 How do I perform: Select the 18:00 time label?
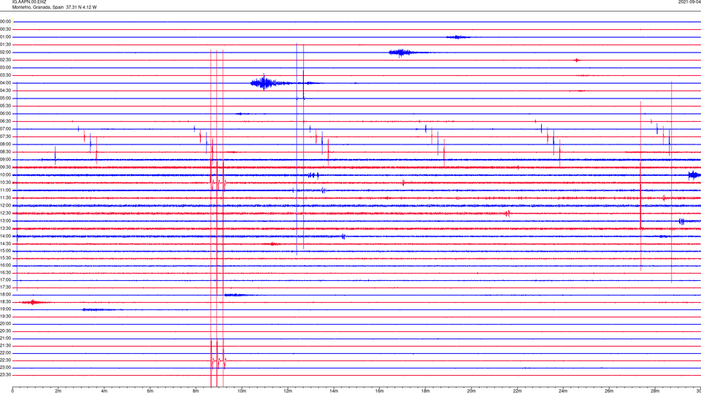click(5, 295)
